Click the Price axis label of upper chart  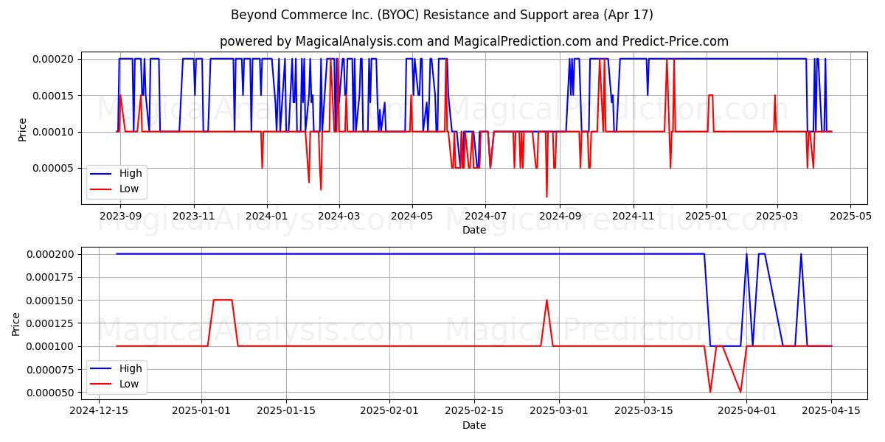pos(22,130)
